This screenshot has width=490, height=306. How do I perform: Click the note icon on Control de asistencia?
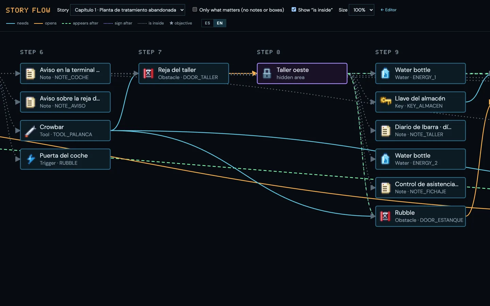(385, 188)
